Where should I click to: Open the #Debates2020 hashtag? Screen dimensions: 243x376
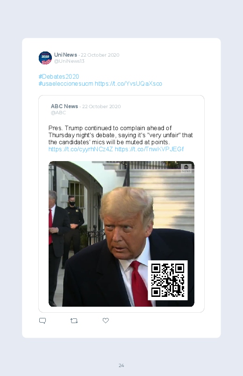coord(59,76)
